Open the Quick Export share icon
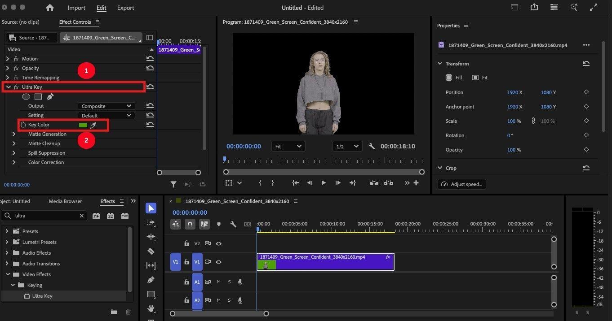The image size is (612, 321). coord(534,7)
